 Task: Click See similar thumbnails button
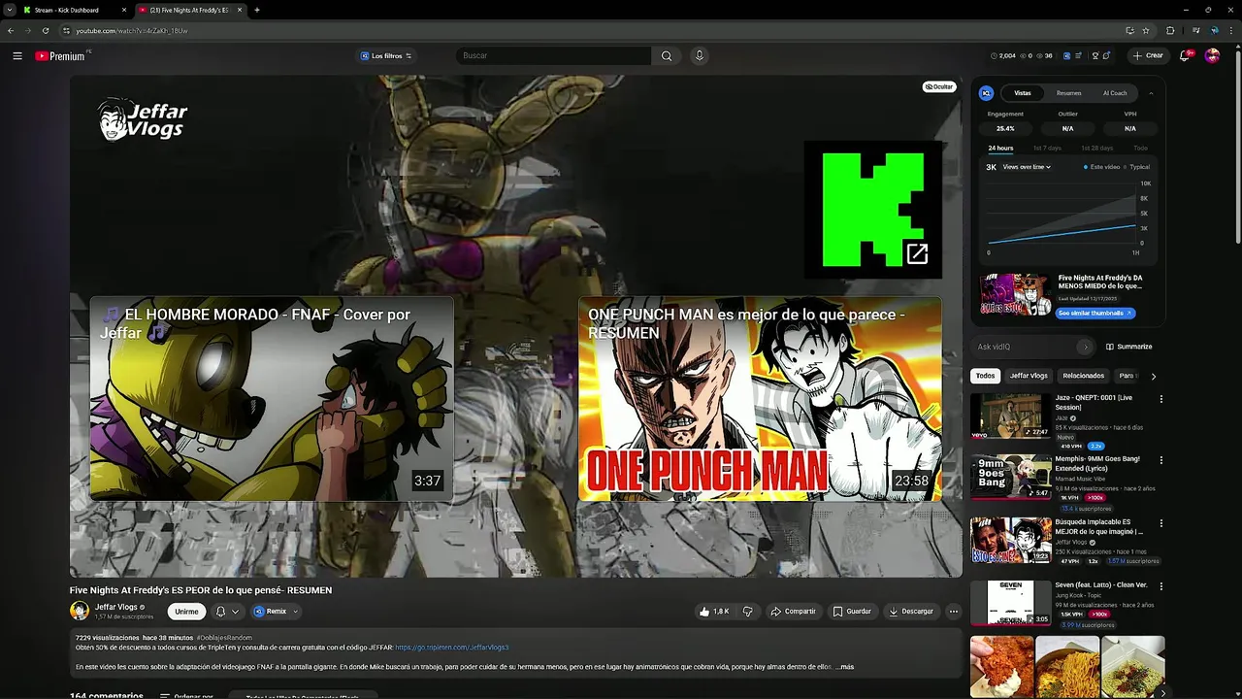(1095, 314)
